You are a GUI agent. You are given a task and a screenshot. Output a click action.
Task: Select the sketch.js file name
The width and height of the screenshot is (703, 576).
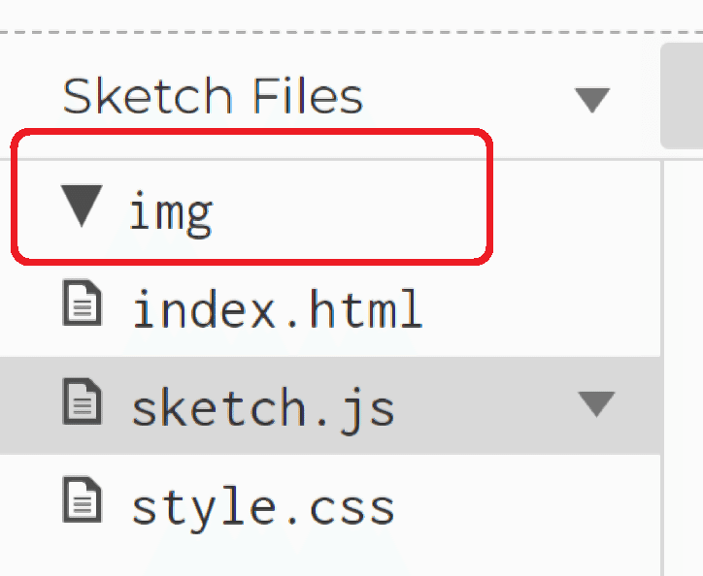pyautogui.click(x=263, y=407)
